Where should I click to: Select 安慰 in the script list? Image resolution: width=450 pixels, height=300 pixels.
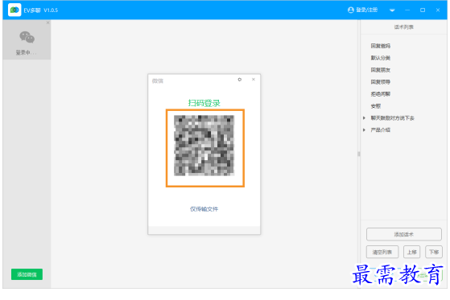pos(376,106)
